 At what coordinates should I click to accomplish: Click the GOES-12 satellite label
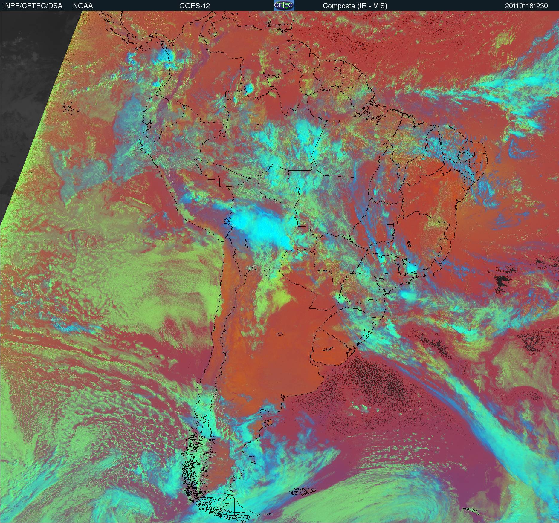tap(194, 6)
